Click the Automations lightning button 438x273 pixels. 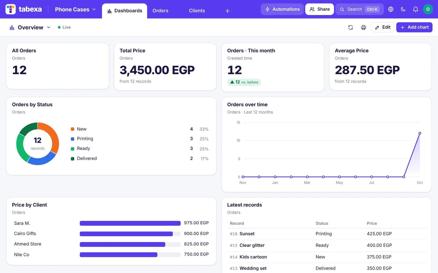(282, 9)
